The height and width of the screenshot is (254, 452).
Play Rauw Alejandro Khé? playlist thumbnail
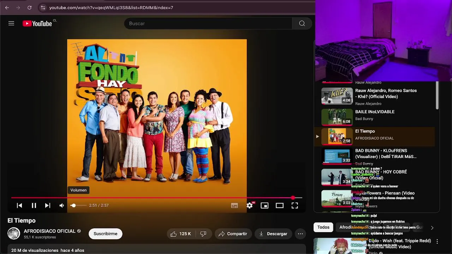337,96
